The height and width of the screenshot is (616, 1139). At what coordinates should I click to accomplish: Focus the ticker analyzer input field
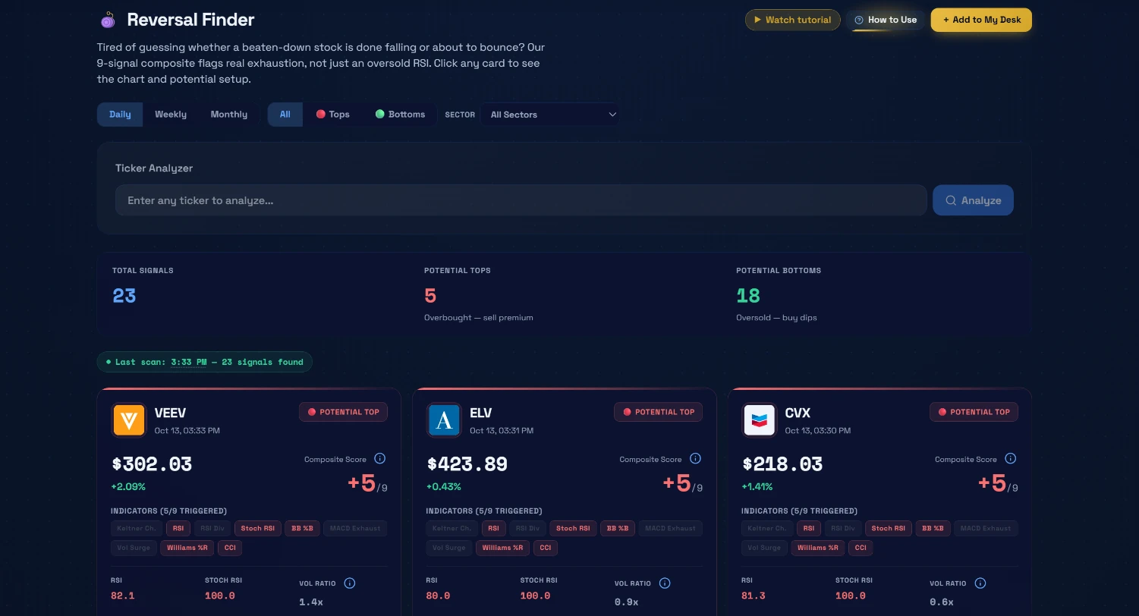(x=521, y=200)
